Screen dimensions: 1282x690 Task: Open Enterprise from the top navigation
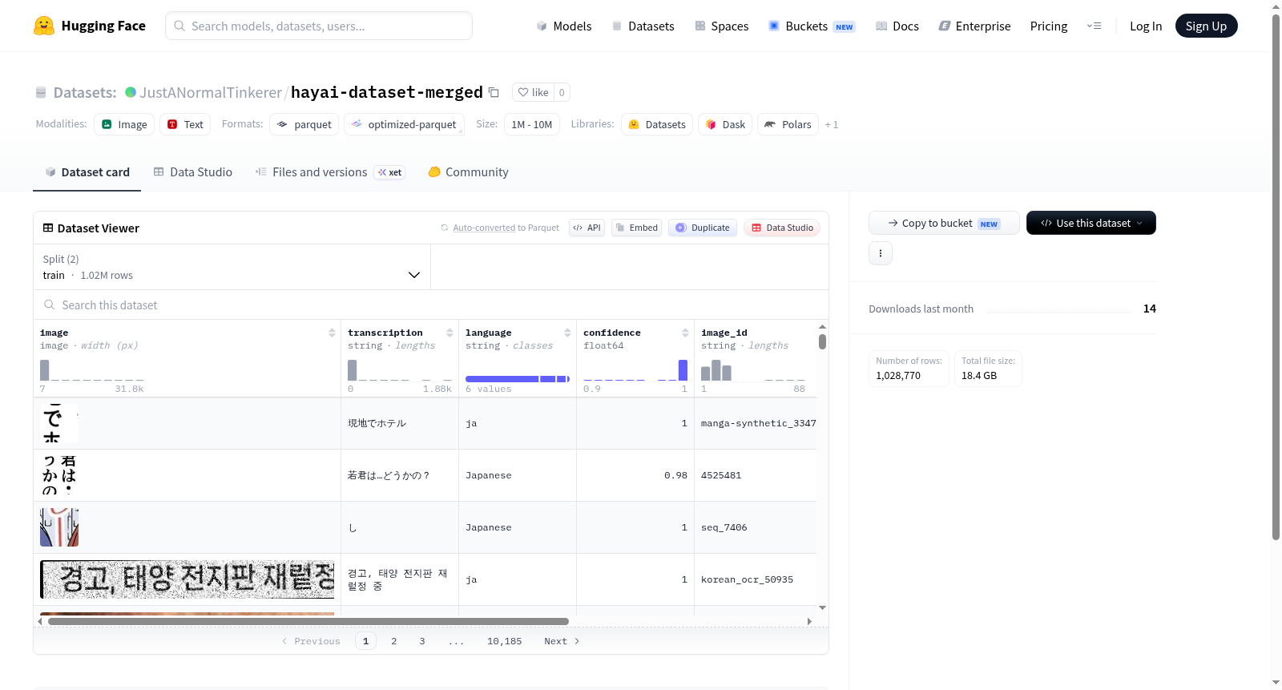tap(974, 26)
